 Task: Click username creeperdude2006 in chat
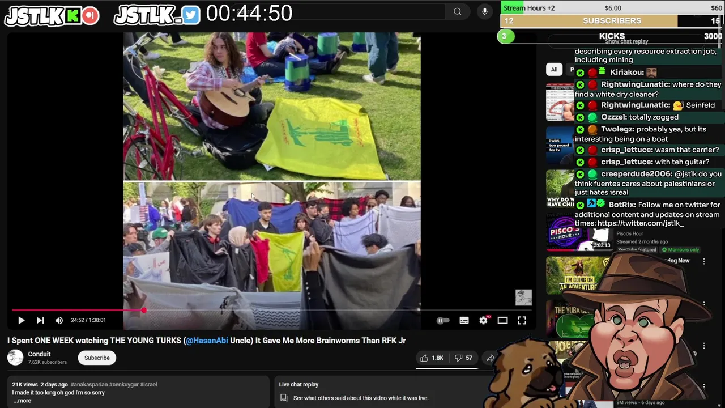click(637, 174)
